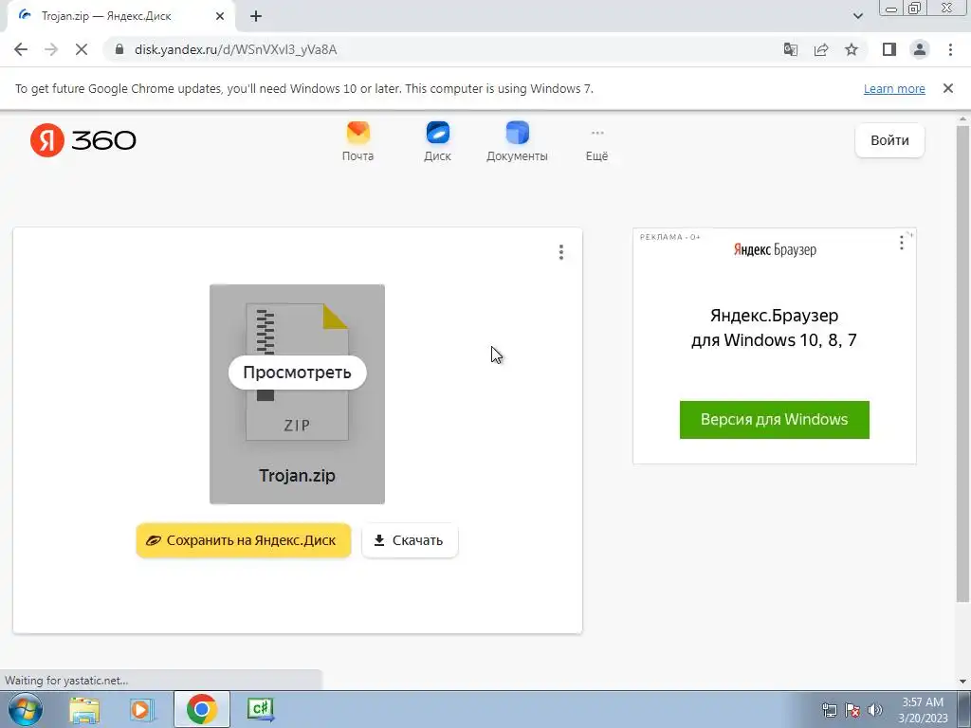
Task: Open Windows Media Player taskbar icon
Action: (142, 709)
